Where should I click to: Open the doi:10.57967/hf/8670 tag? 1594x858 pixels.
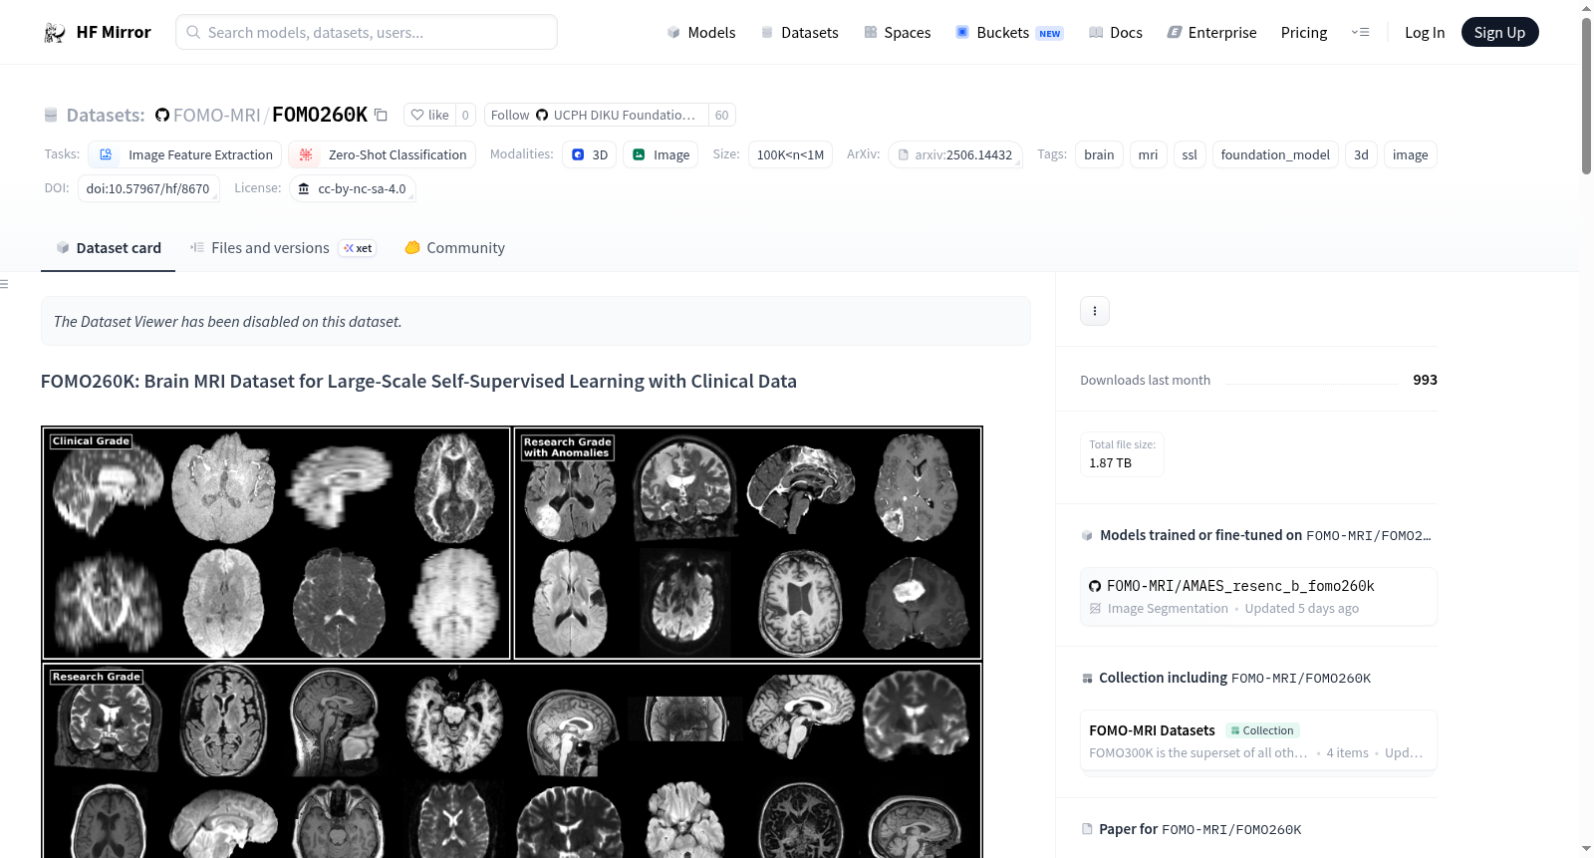[148, 188]
